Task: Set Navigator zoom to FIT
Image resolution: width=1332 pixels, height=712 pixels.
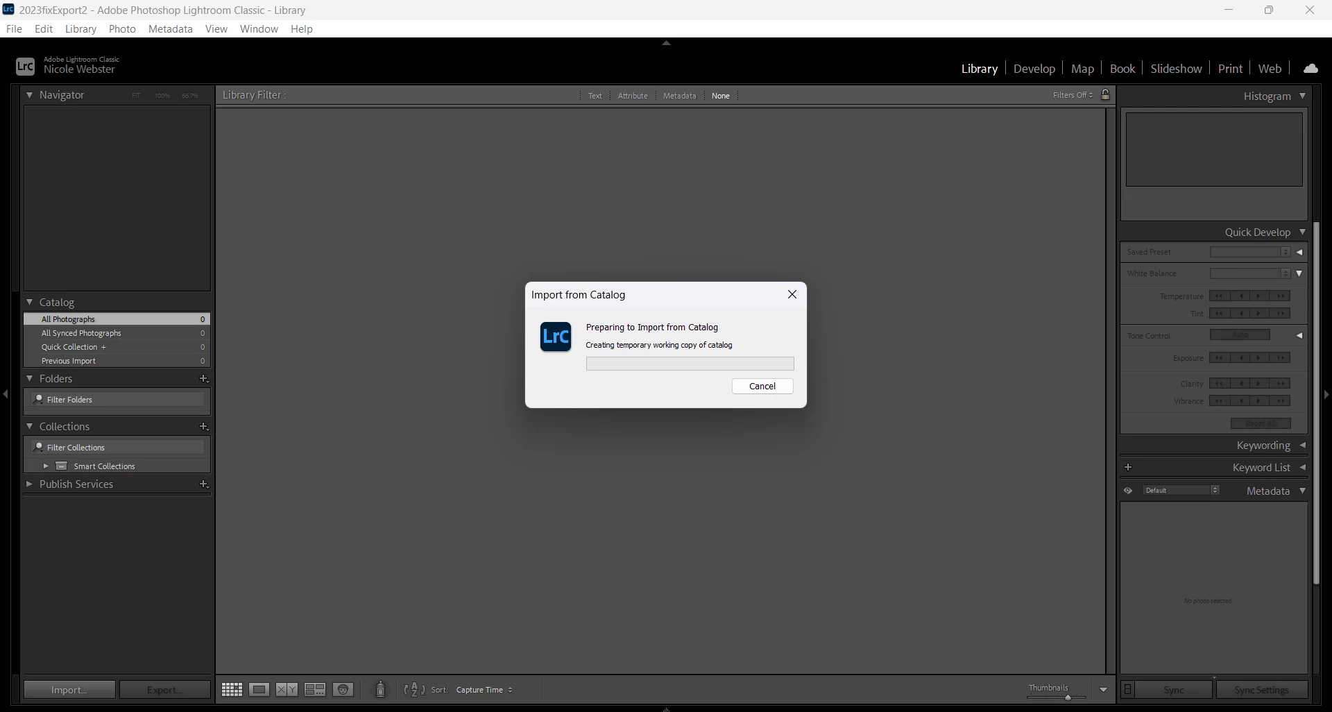Action: 136,96
